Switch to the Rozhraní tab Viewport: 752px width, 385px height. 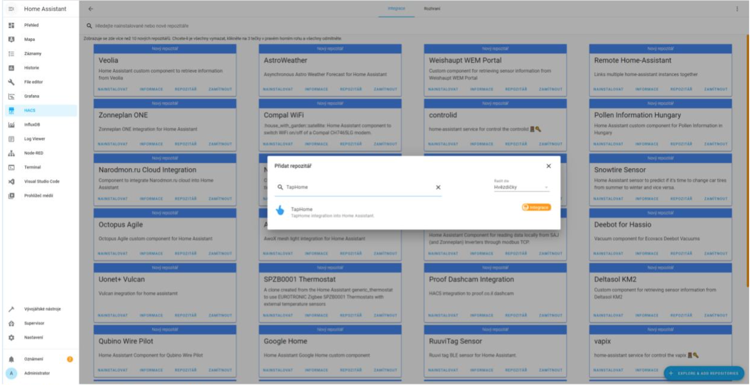pyautogui.click(x=432, y=9)
